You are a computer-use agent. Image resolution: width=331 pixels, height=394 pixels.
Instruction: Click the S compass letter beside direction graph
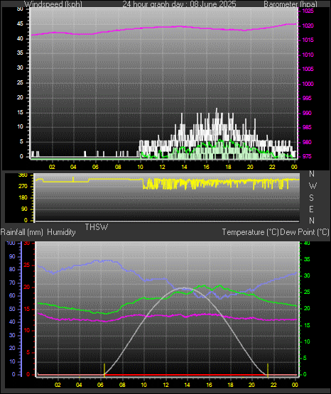tap(311, 198)
